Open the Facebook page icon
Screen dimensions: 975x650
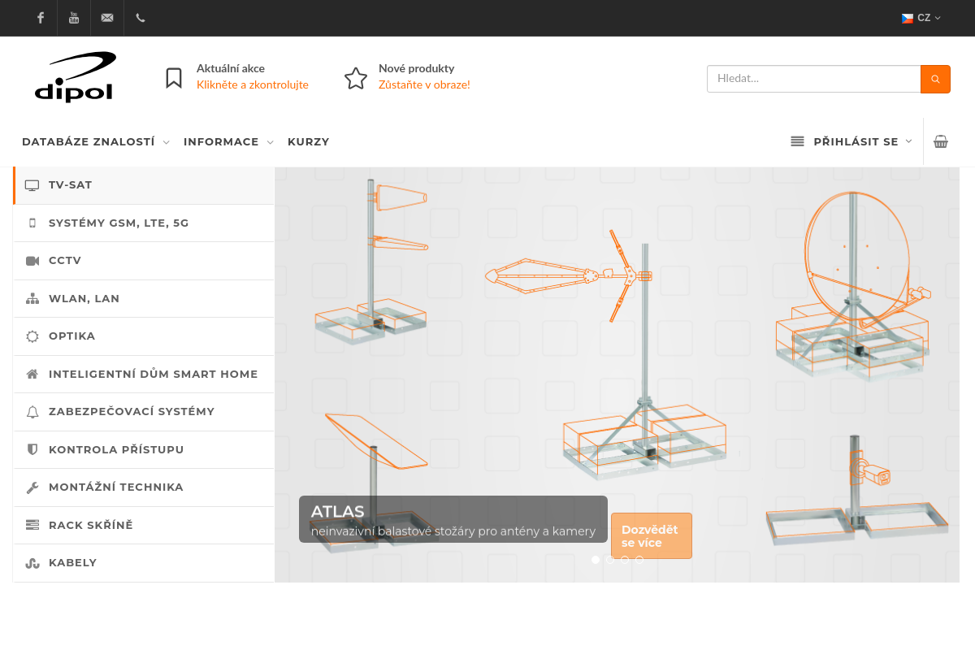click(41, 18)
